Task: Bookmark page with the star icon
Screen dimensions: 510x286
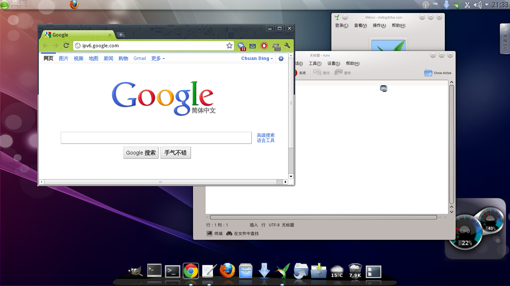Action: 229,45
